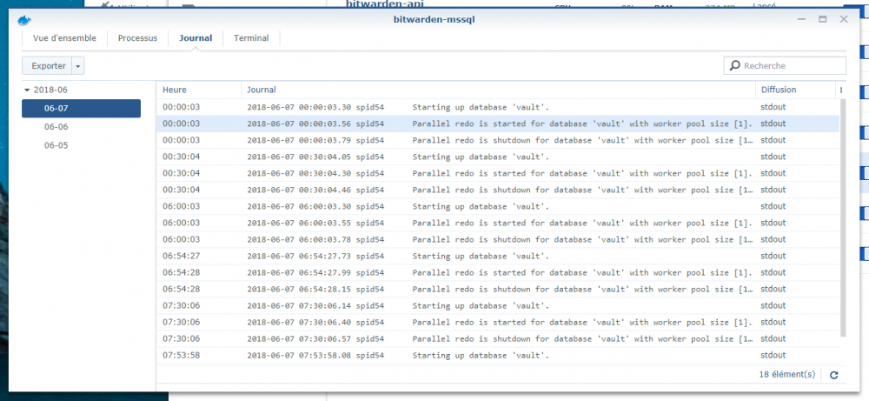Open the column options menu after Diffusion
This screenshot has width=869, height=401.
(840, 90)
